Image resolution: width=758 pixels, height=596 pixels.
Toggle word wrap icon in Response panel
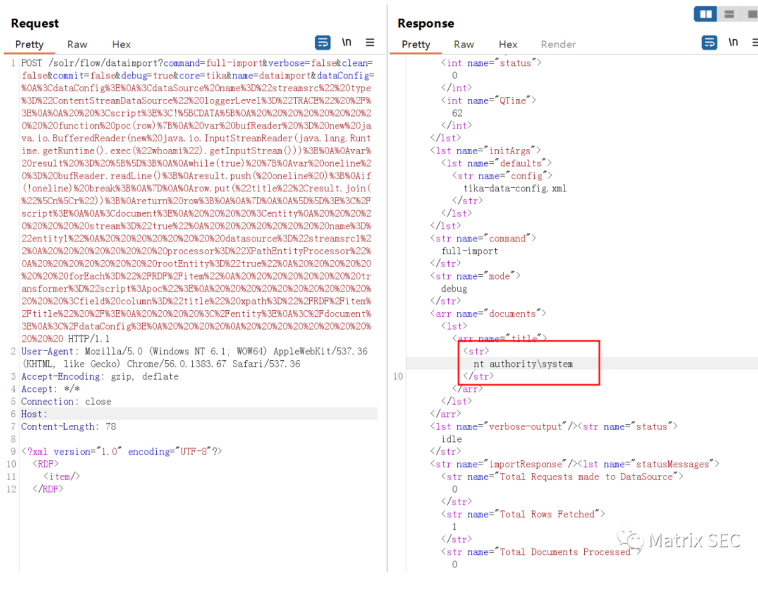point(709,42)
